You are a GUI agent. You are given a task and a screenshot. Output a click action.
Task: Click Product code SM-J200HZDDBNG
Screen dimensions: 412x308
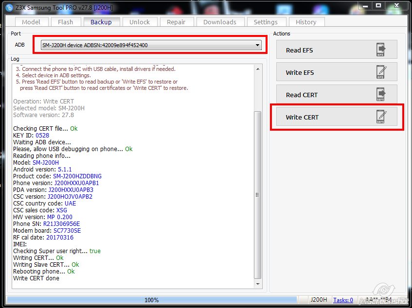(77, 176)
